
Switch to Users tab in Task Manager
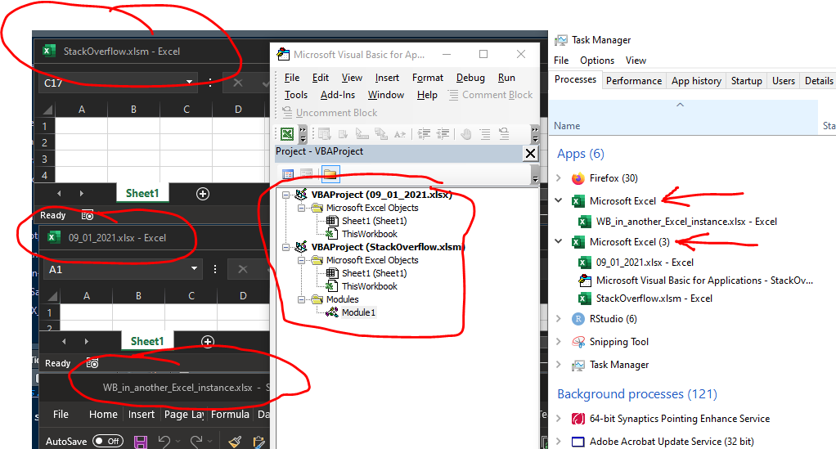783,80
